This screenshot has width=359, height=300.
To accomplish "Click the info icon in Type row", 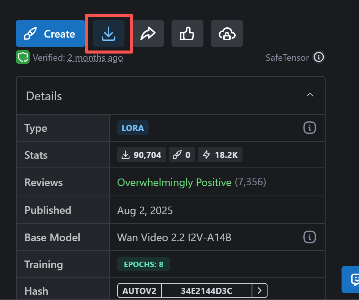I will pyautogui.click(x=310, y=128).
